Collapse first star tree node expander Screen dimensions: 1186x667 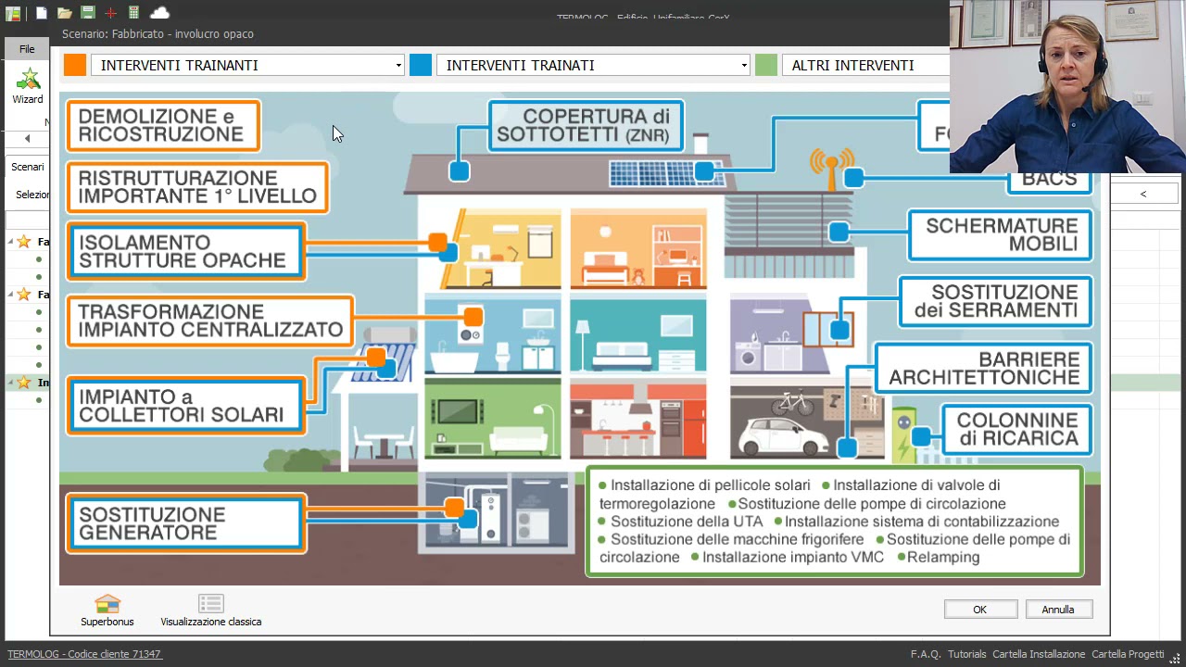(x=10, y=242)
